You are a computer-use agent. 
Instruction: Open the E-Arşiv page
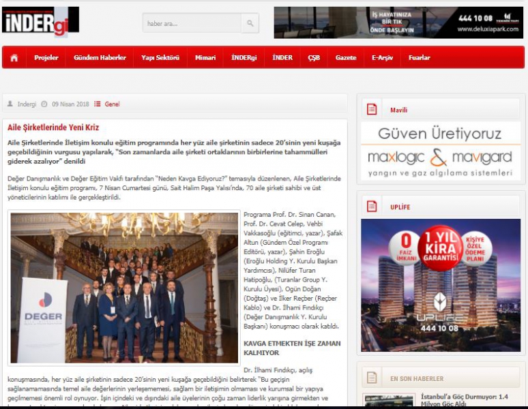click(x=382, y=58)
